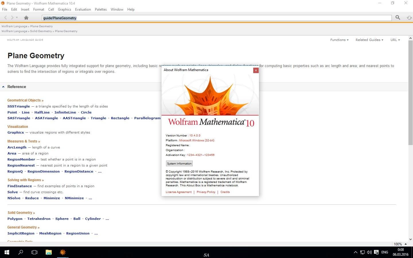The height and width of the screenshot is (258, 413).
Task: Open the Format menu
Action: point(39,9)
